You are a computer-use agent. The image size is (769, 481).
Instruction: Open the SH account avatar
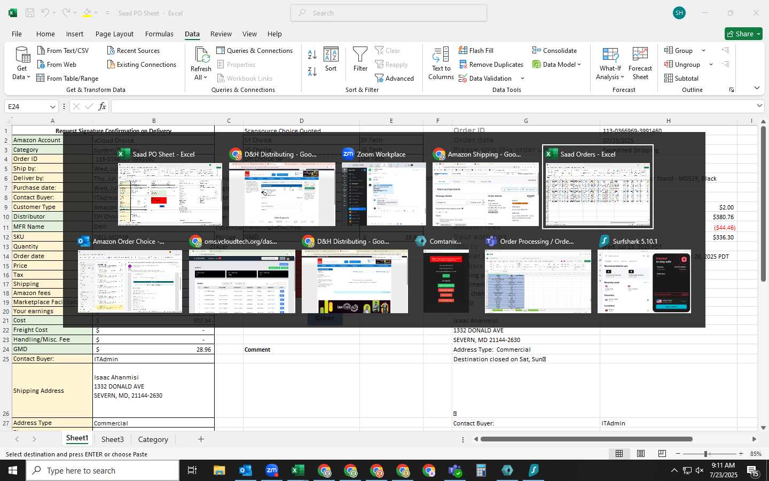679,13
